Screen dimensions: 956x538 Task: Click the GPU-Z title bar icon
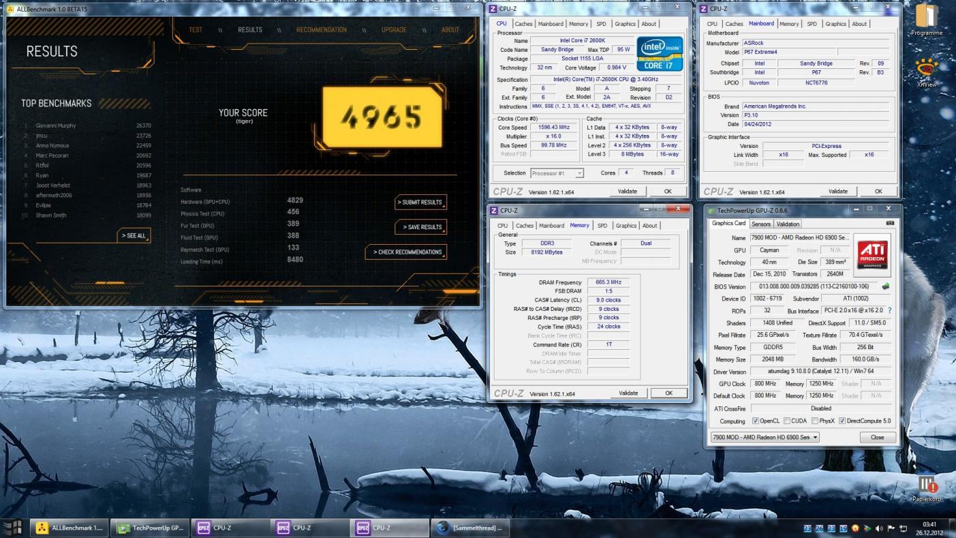point(711,211)
